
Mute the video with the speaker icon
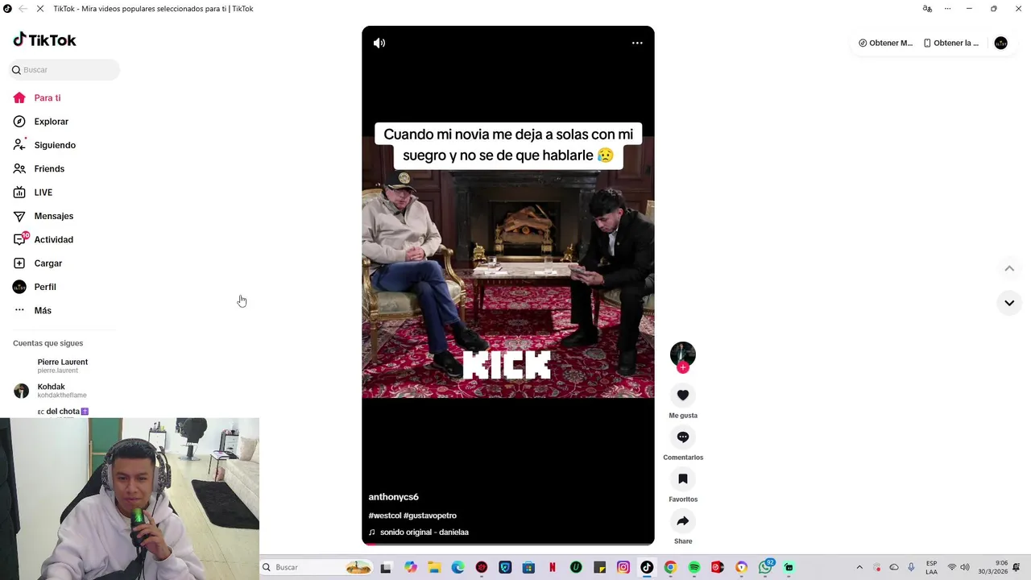click(x=379, y=43)
